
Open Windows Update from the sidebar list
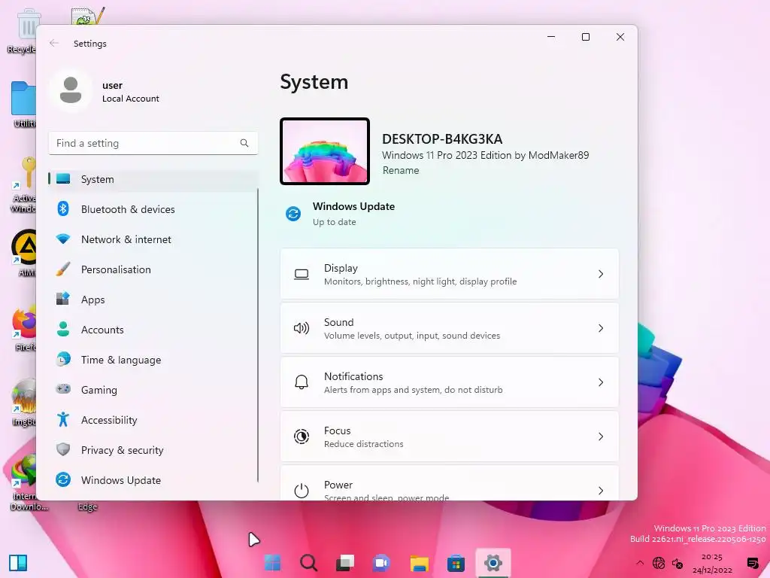[153, 479]
